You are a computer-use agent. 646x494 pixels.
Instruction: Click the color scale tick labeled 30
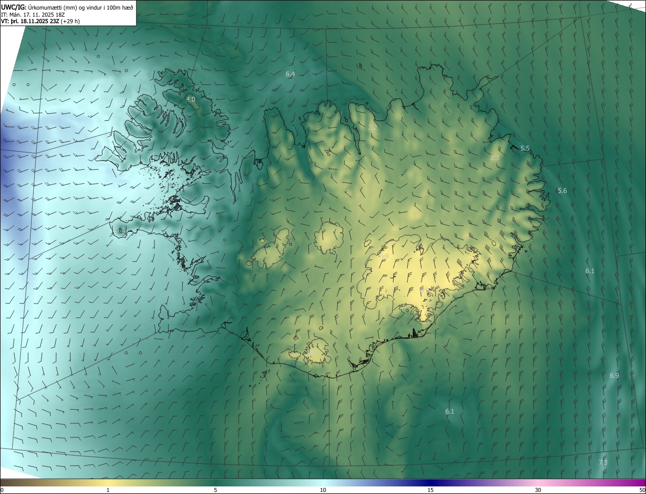538,490
